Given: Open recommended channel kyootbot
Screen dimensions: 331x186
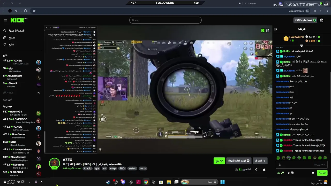Looking at the screenshot, I should coord(22,166).
